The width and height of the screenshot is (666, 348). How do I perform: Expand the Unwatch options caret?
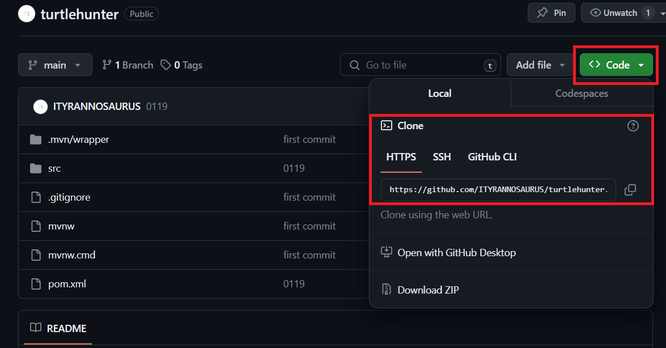tap(662, 13)
